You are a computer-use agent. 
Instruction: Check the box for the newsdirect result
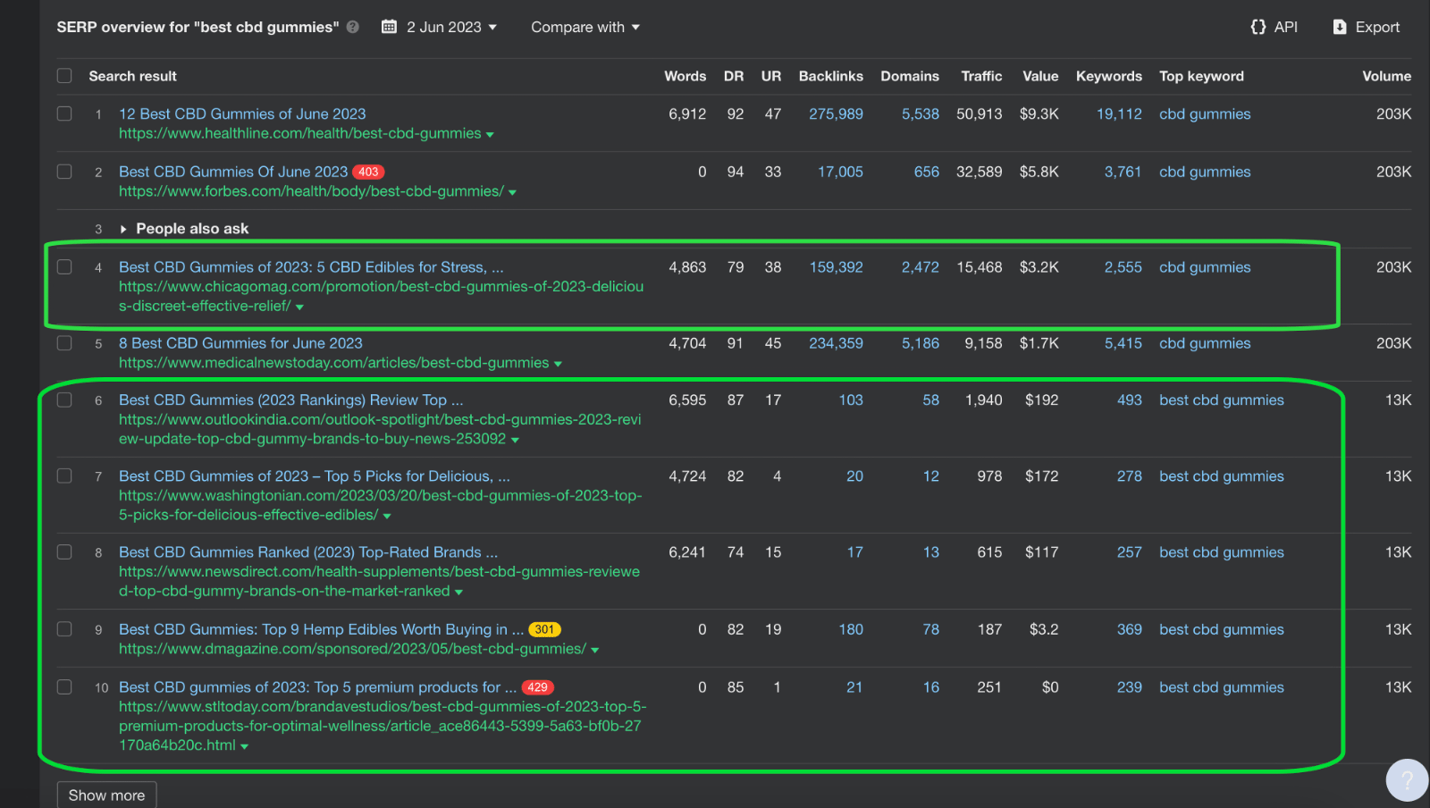(64, 551)
